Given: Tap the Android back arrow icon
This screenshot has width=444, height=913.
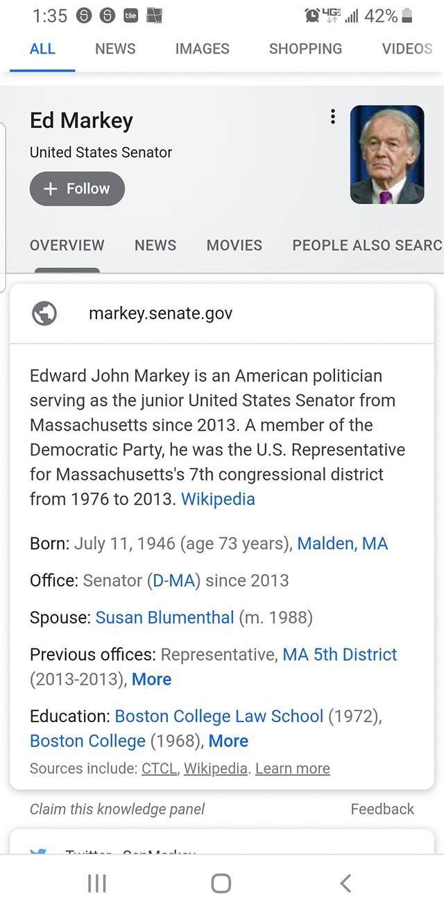Looking at the screenshot, I should pos(345,883).
